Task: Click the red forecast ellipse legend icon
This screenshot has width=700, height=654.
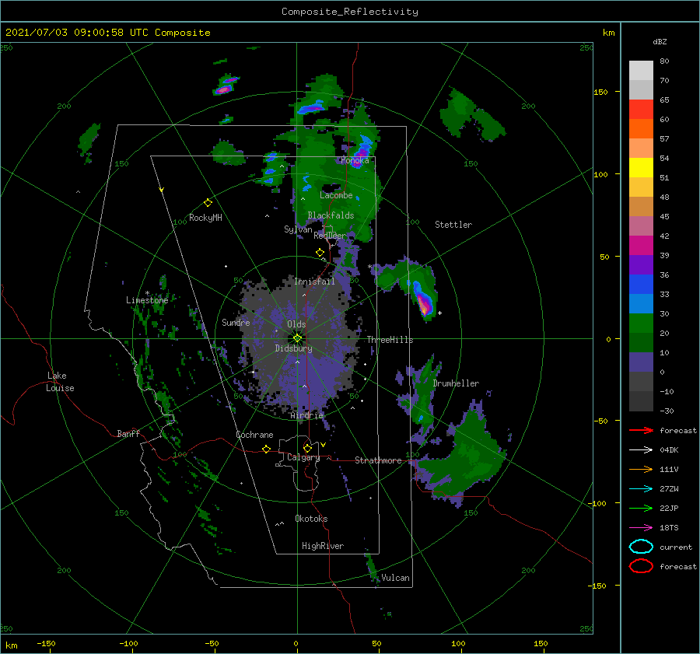Action: pyautogui.click(x=641, y=566)
